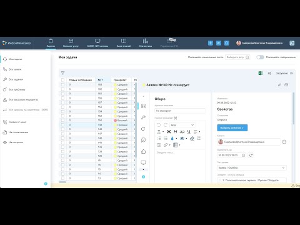Expand the text alignment dropdown arrow

coord(199,132)
